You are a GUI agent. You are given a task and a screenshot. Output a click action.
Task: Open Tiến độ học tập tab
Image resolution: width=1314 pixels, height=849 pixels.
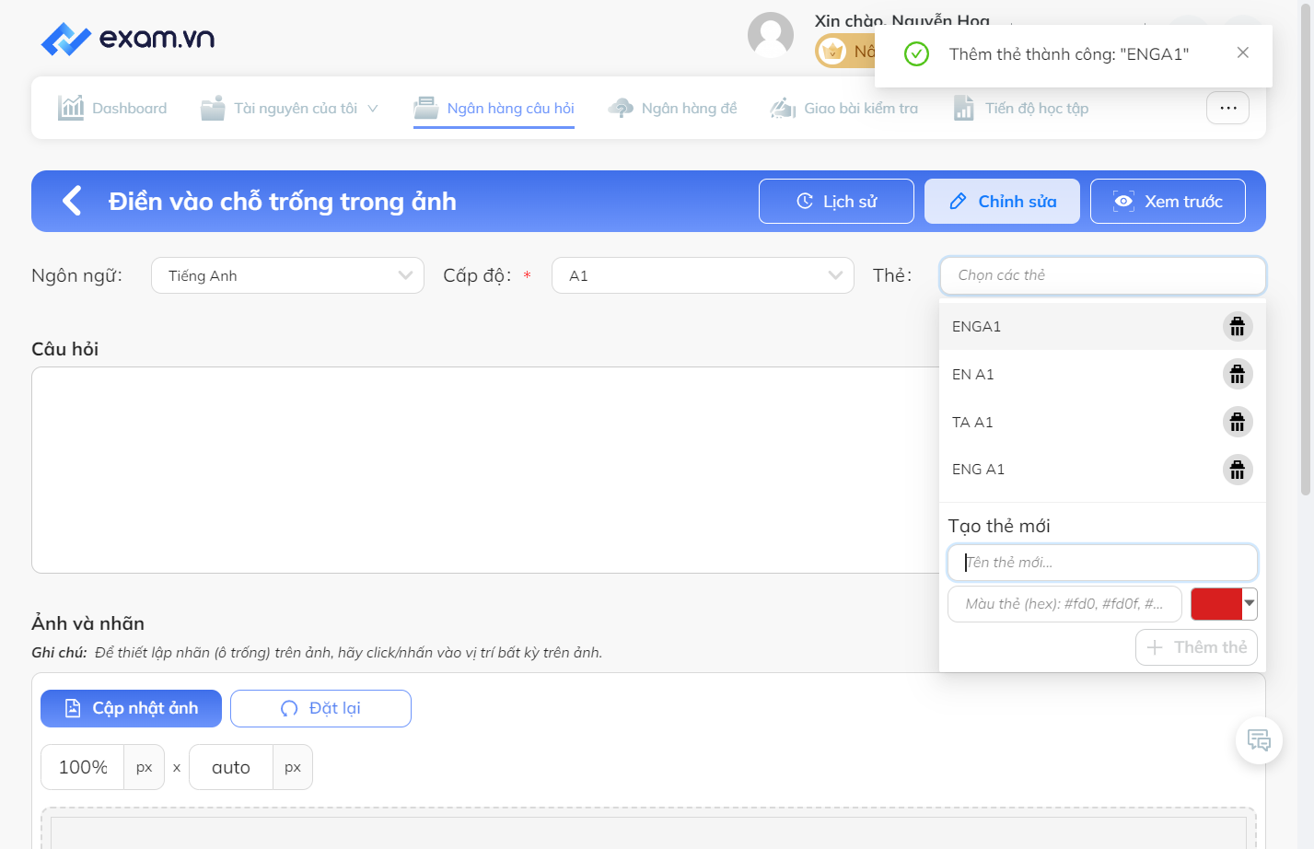pos(1021,108)
